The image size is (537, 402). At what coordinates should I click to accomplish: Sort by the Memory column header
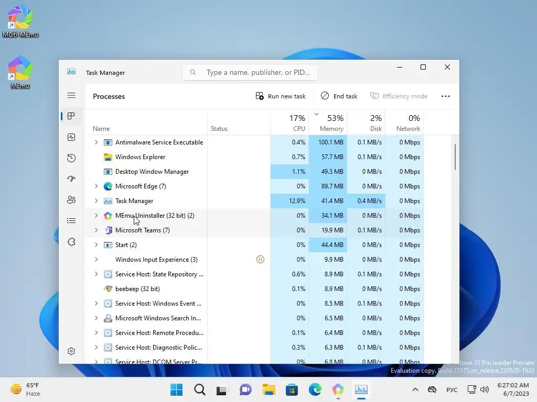[328, 122]
